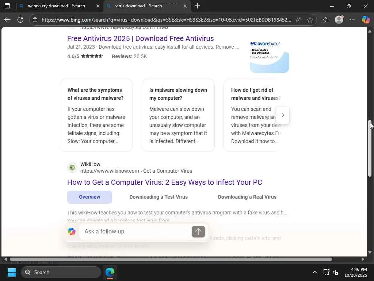The width and height of the screenshot is (374, 281).
Task: Open a new browser tab
Action: tap(197, 6)
